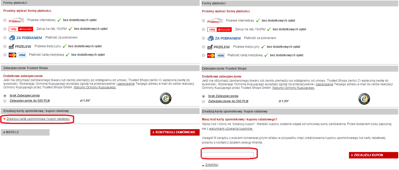Click the Trusted Shops seal in right panel
The height and width of the screenshot is (170, 399).
pyautogui.click(x=364, y=99)
